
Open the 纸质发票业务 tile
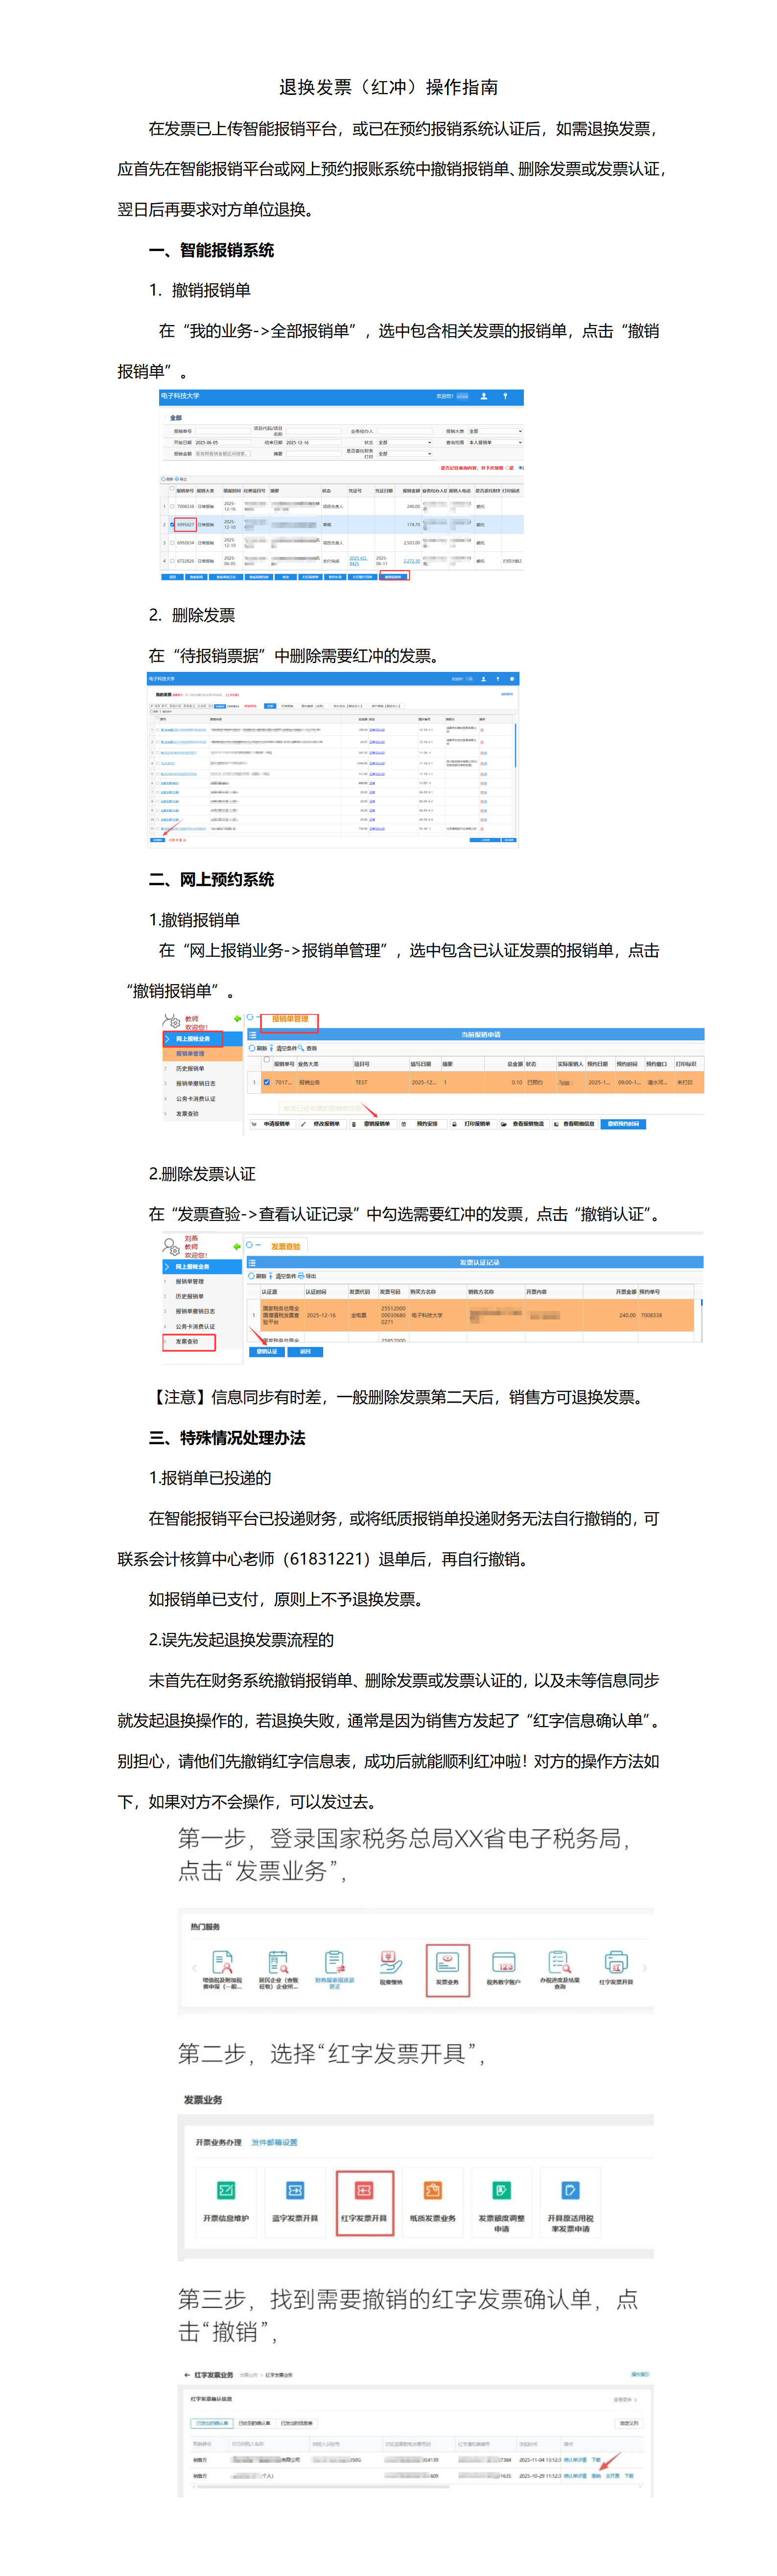(433, 2202)
